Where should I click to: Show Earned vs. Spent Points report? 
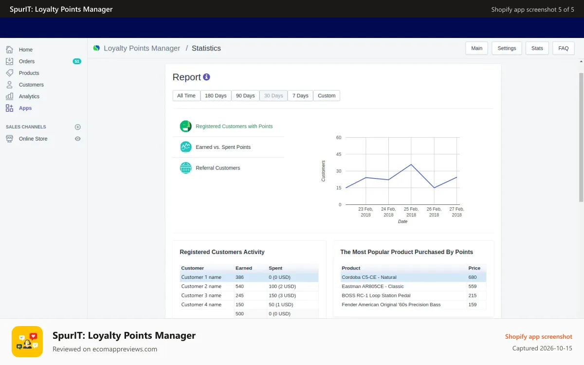point(223,147)
